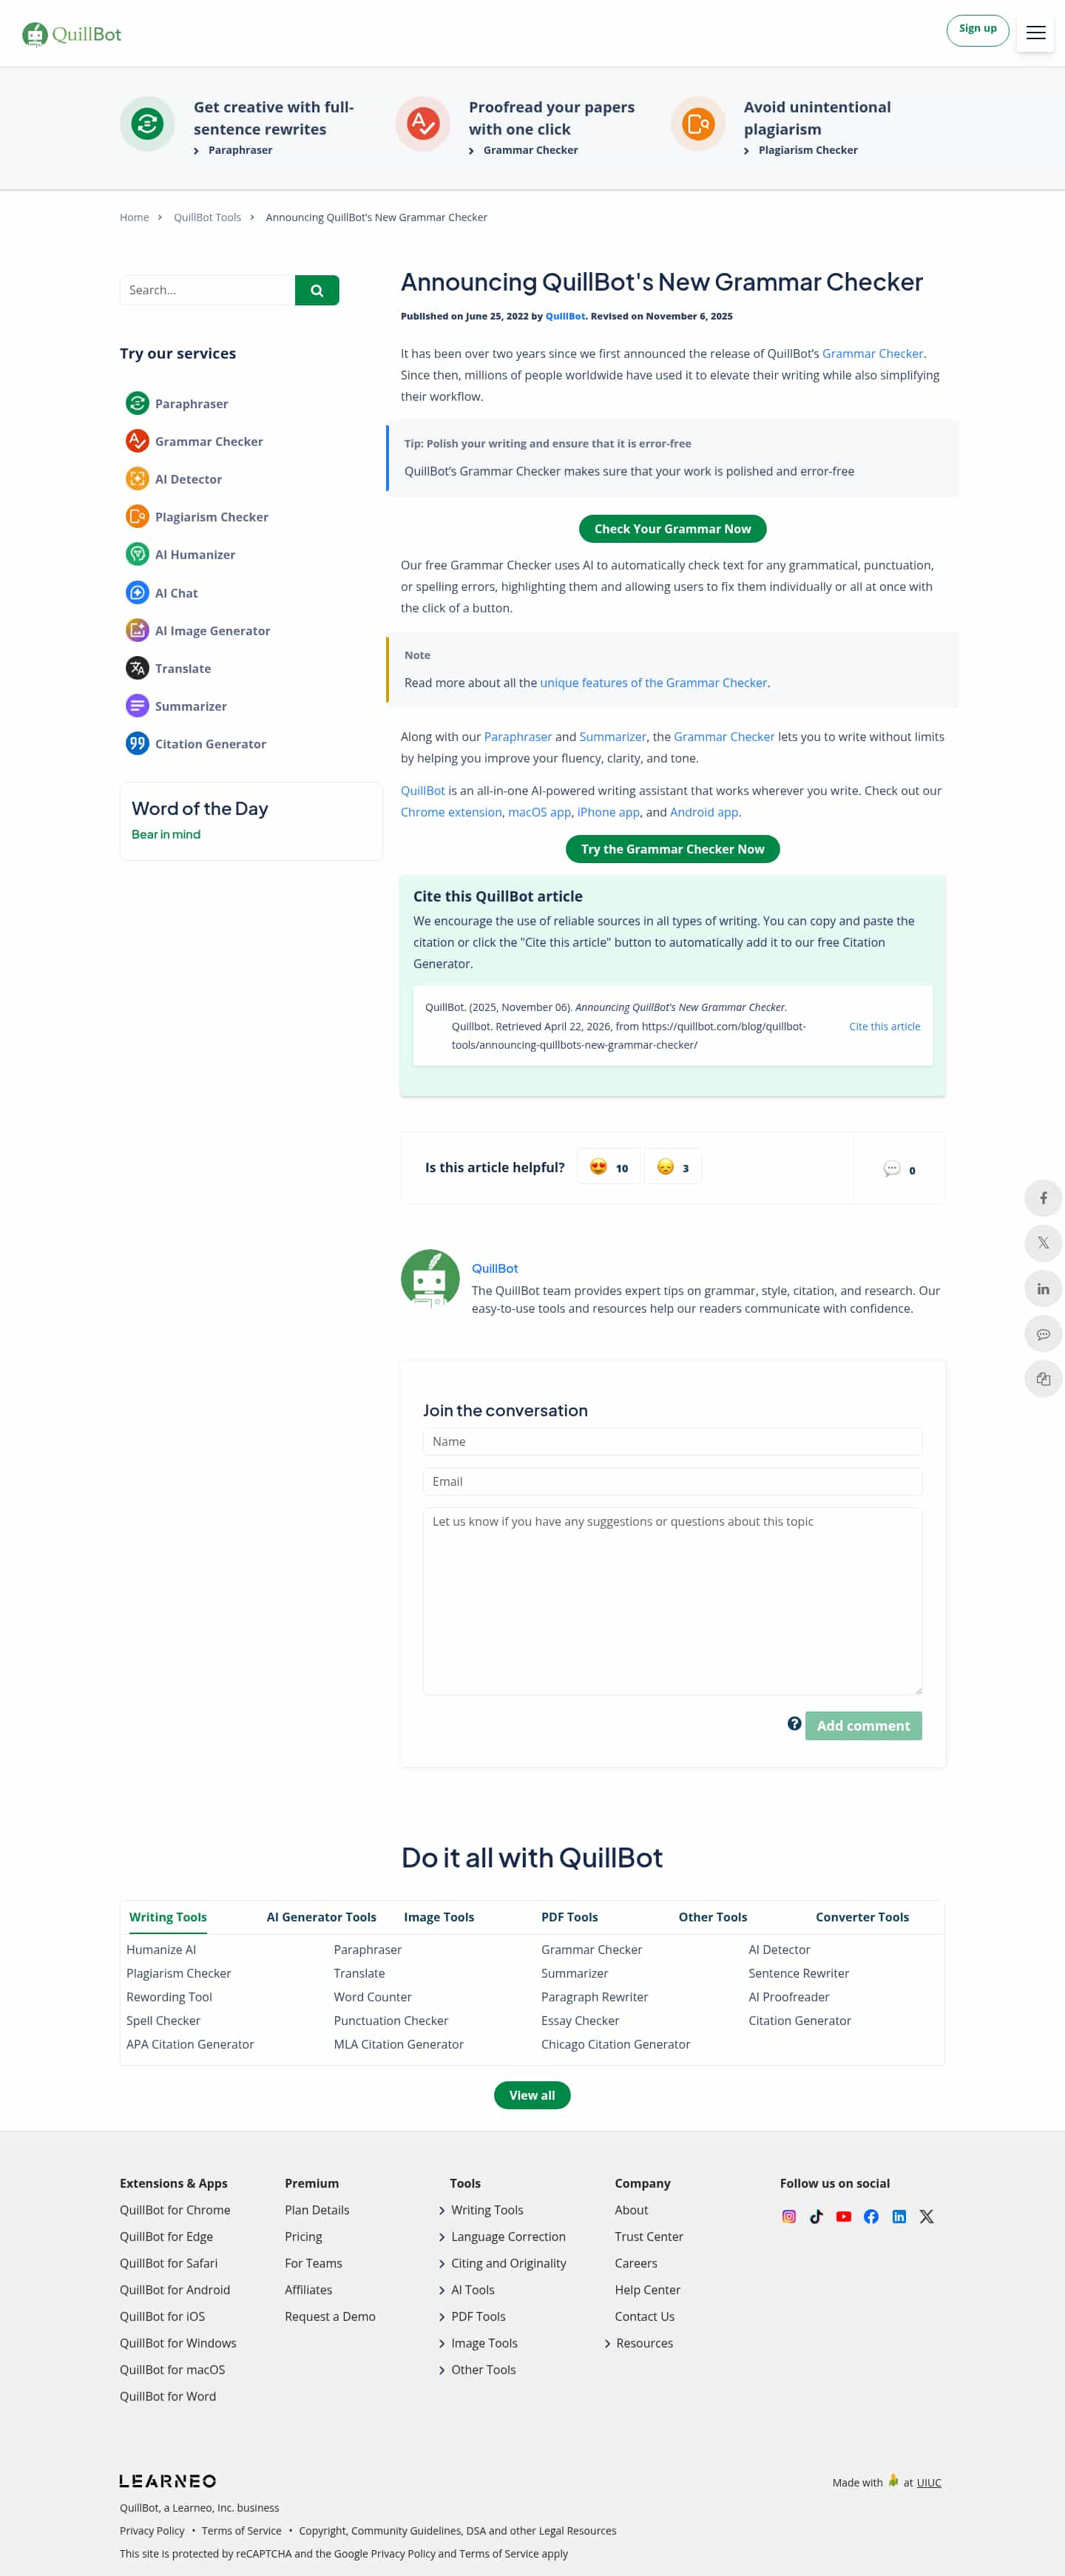Open QuillBot's Instagram page in footer
The width and height of the screenshot is (1065, 2576).
pos(788,2216)
